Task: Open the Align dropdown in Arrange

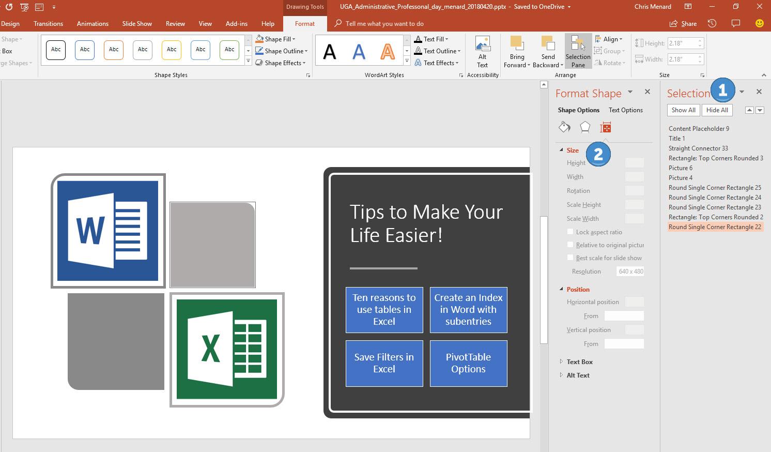Action: 609,39
